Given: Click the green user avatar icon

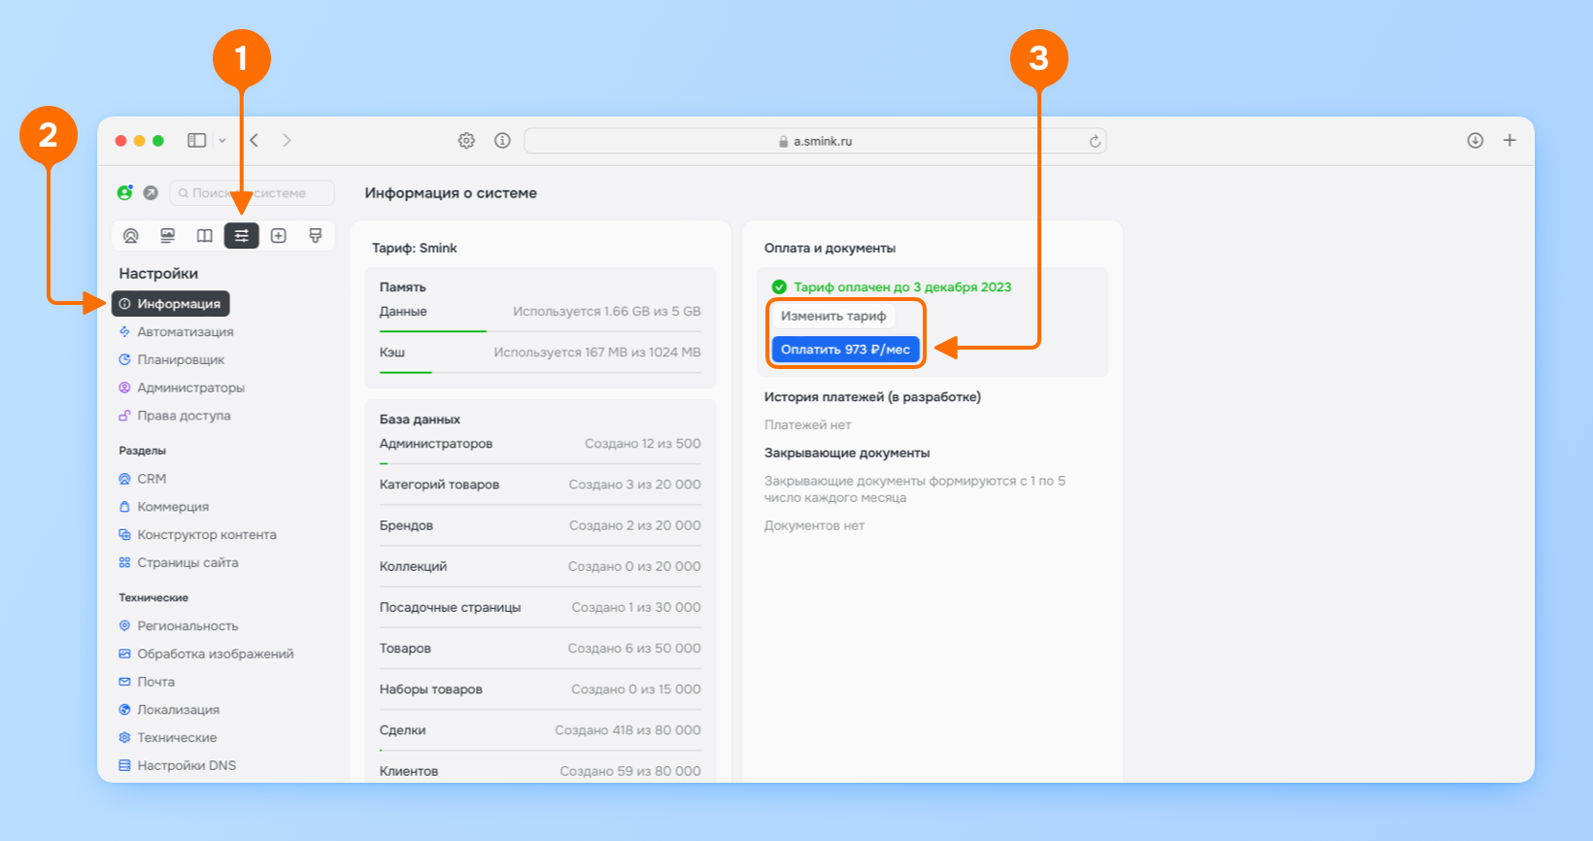Looking at the screenshot, I should click(124, 192).
